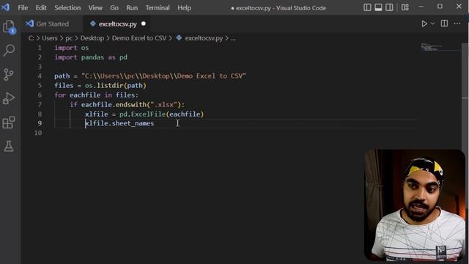Open the Selection menu
469x264 pixels.
(x=67, y=8)
